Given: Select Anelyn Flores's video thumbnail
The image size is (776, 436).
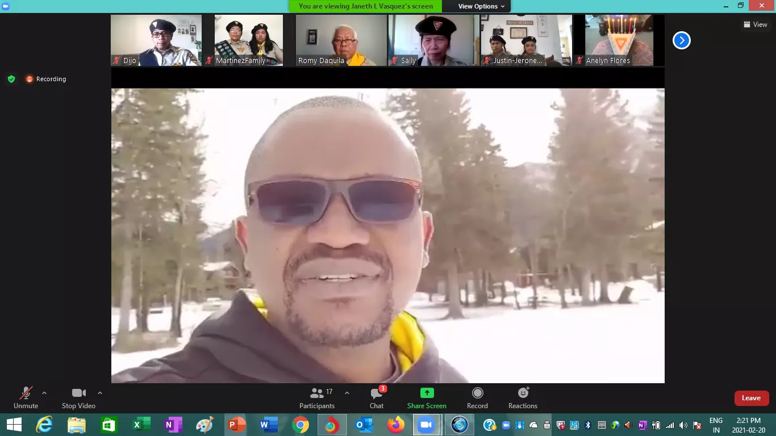Looking at the screenshot, I should [619, 40].
